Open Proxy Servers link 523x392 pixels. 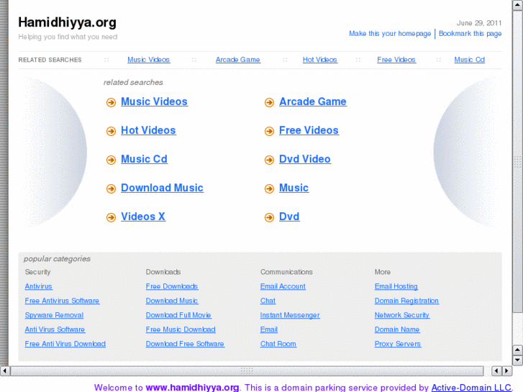pos(398,344)
